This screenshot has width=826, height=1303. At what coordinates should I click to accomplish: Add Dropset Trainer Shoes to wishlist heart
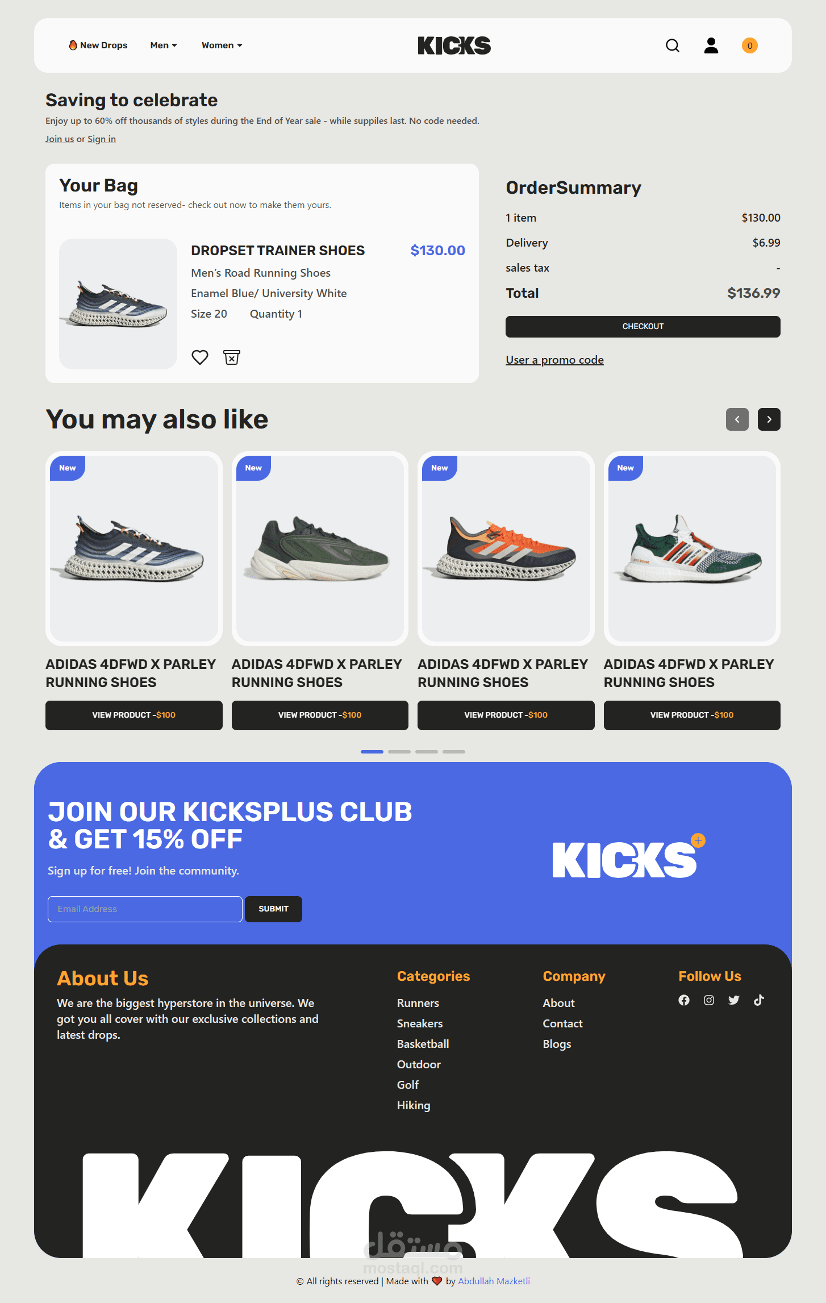[x=200, y=357]
